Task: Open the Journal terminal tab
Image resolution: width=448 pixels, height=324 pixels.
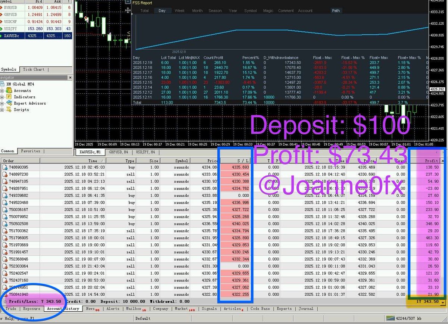Action: 306,309
